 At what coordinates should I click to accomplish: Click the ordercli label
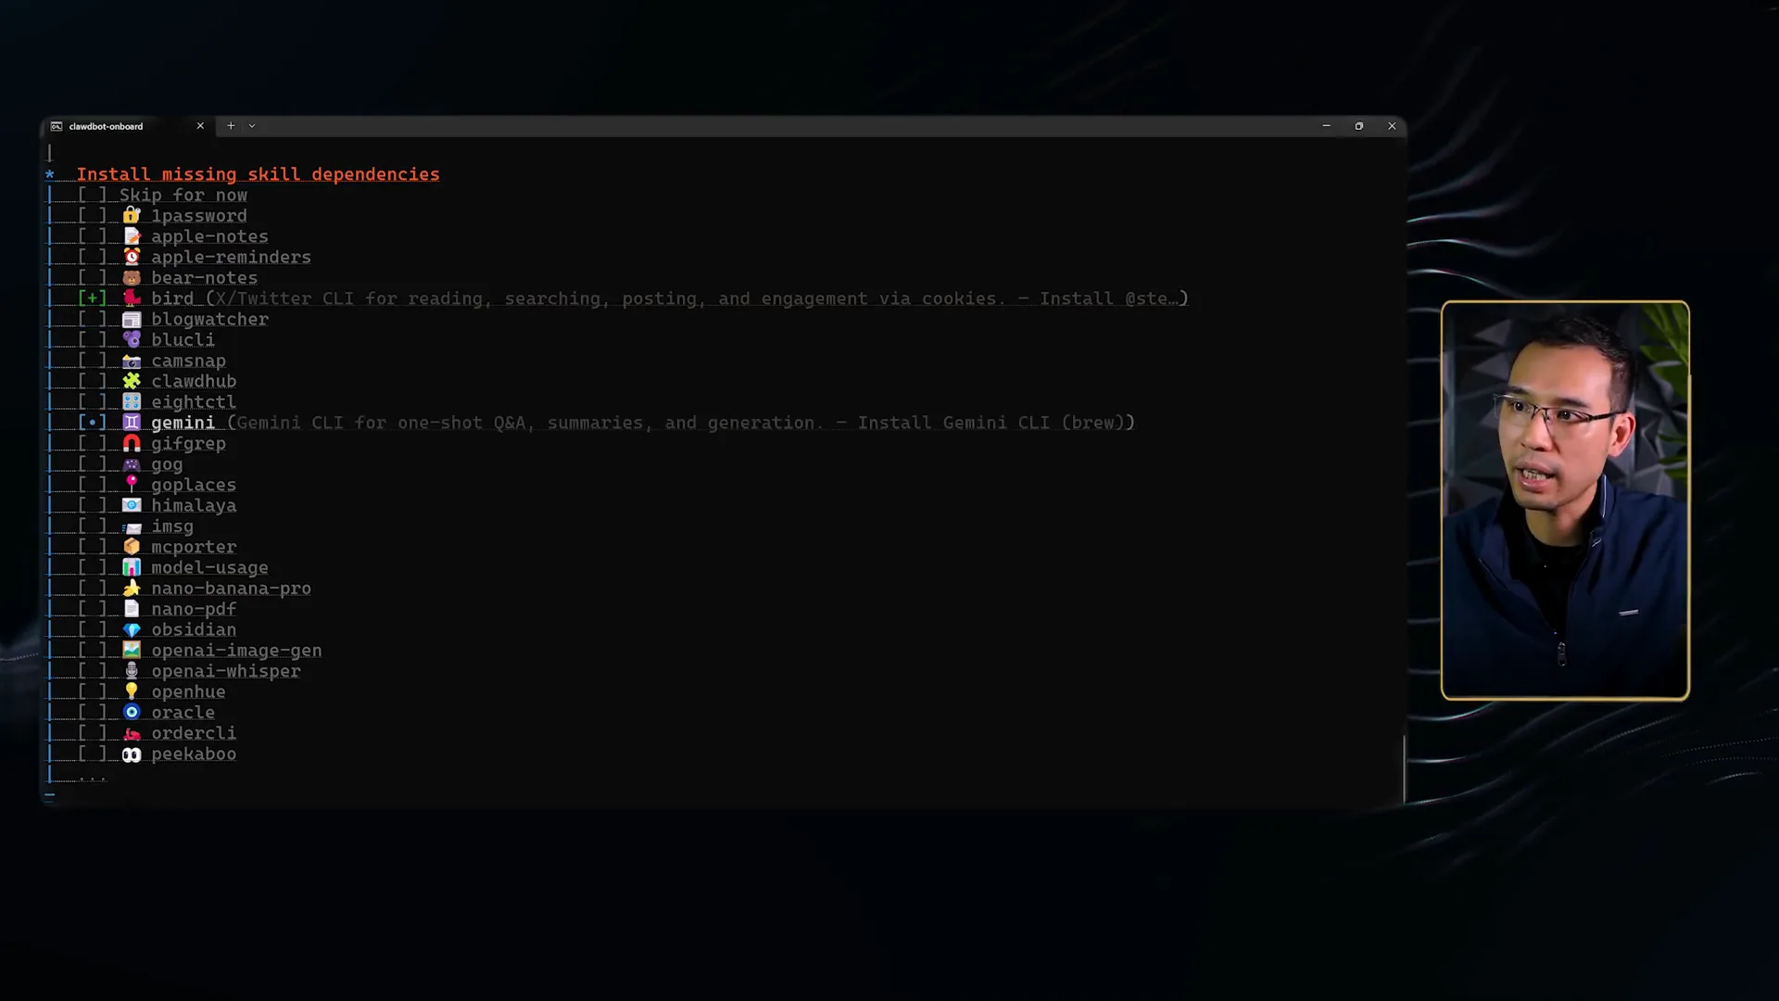[194, 733]
